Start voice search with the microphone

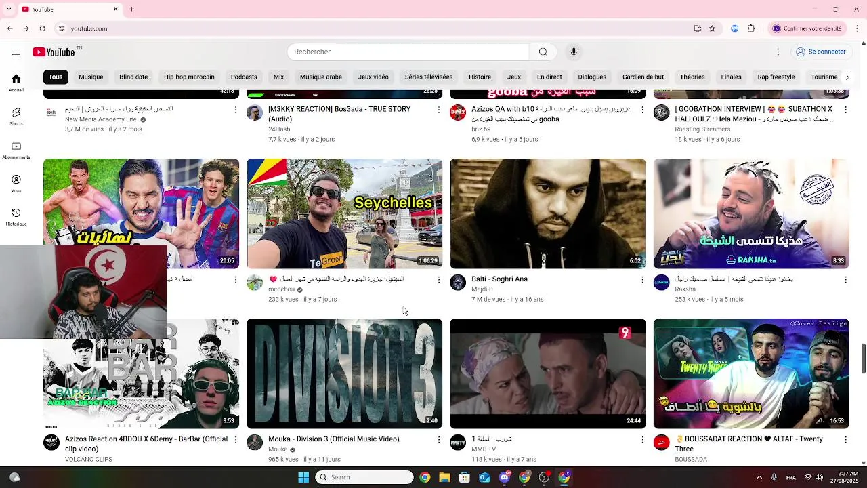point(574,52)
